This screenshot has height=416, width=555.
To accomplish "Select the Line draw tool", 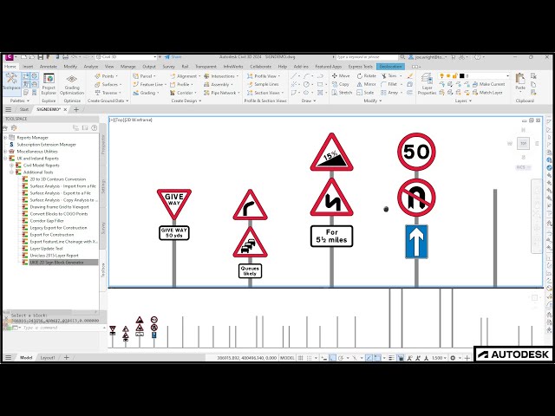I will [x=294, y=75].
